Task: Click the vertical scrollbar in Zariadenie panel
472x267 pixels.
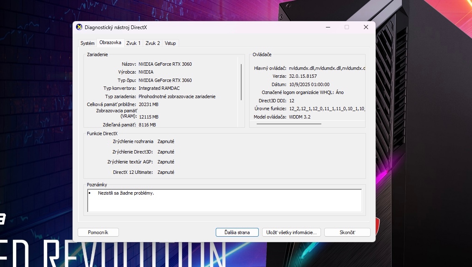Action: 241,82
